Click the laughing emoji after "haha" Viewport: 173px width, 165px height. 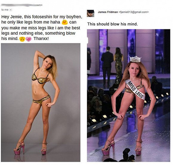(x=65, y=22)
